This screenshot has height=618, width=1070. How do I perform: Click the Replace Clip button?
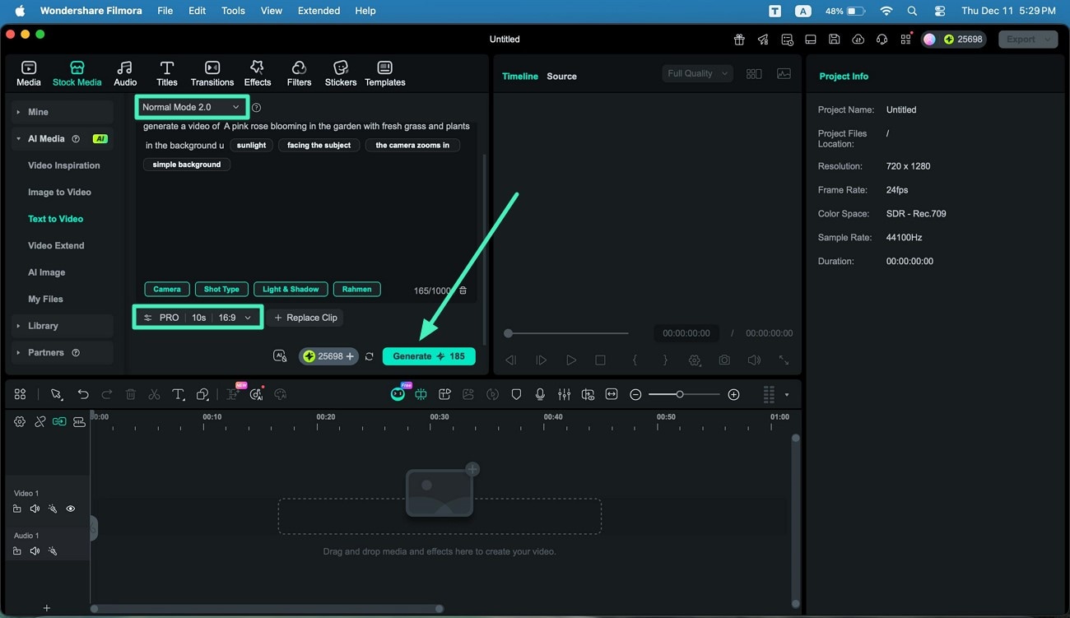click(x=305, y=318)
